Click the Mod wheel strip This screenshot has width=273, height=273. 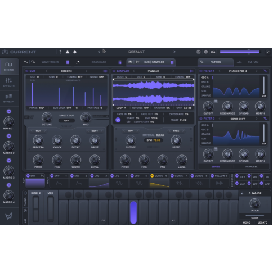point(50,208)
